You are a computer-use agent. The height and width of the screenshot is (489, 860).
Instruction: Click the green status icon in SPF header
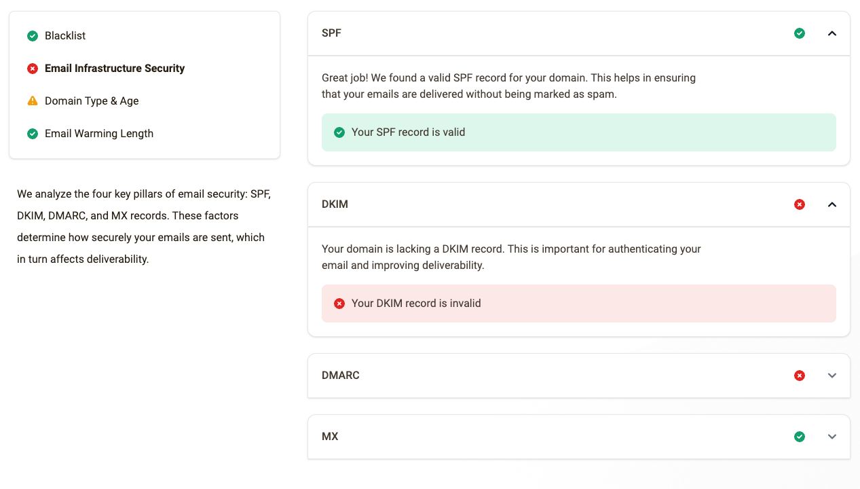point(800,33)
